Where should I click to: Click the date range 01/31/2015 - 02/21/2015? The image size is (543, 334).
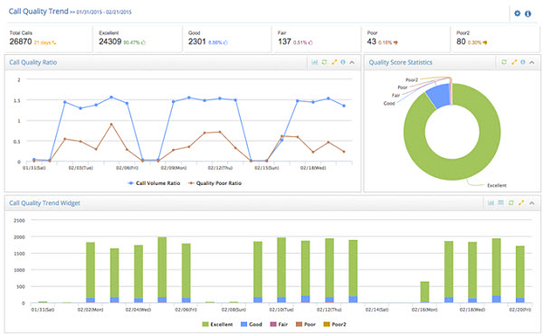tap(104, 13)
